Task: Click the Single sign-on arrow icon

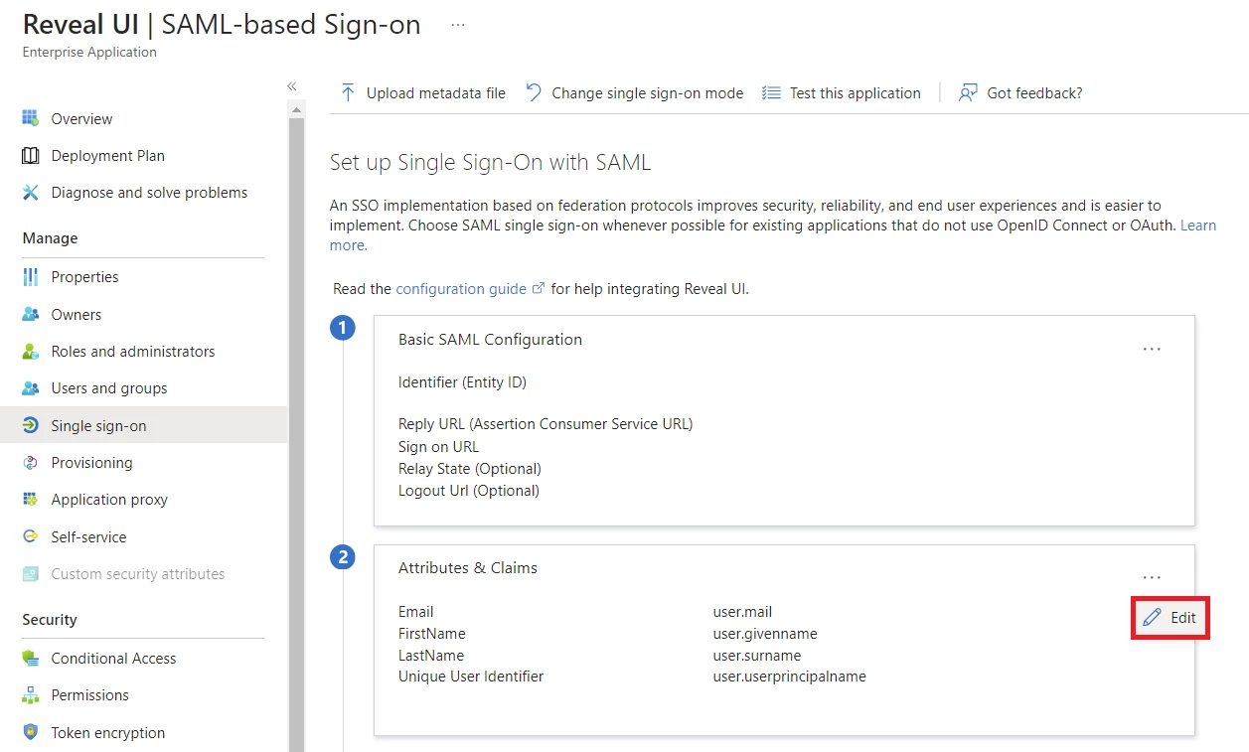Action: (31, 425)
